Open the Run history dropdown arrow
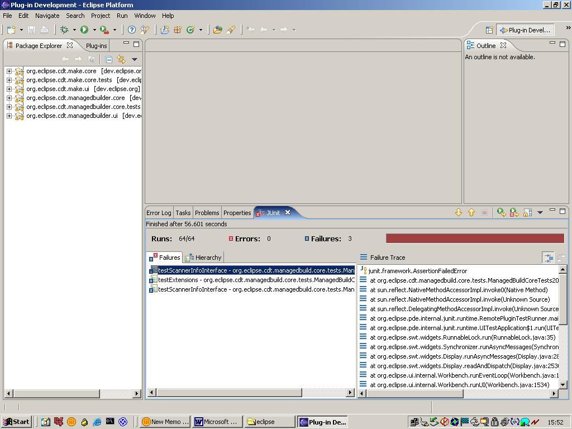 point(94,30)
